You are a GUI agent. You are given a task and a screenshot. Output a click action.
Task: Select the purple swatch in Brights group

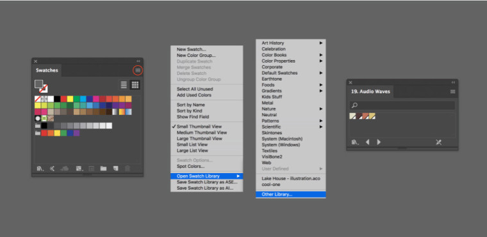click(76, 133)
